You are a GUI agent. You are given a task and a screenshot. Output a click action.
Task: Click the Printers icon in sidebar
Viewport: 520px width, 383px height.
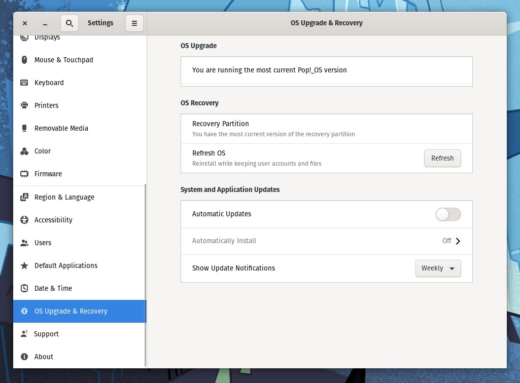24,105
